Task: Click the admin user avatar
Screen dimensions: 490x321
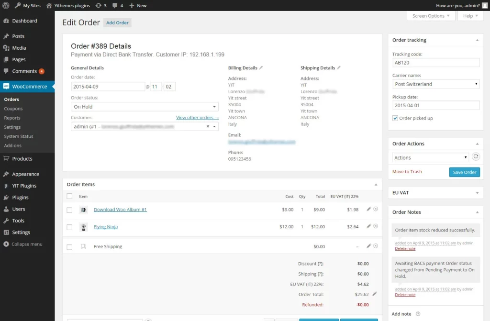Action: coord(485,6)
